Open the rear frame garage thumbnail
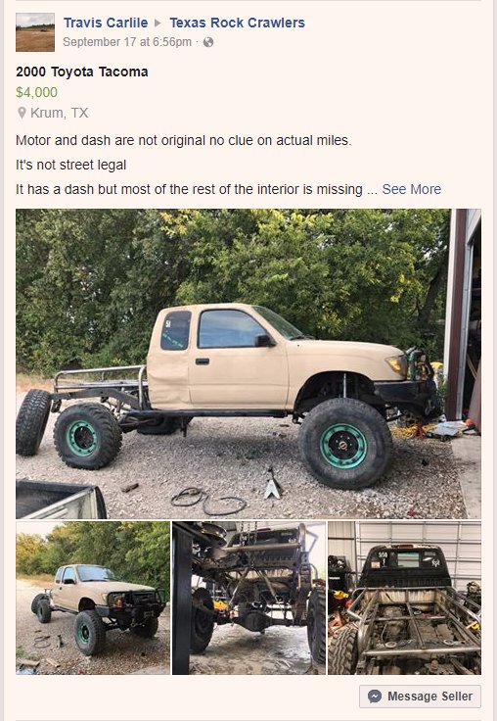497x721 pixels. coord(405,598)
